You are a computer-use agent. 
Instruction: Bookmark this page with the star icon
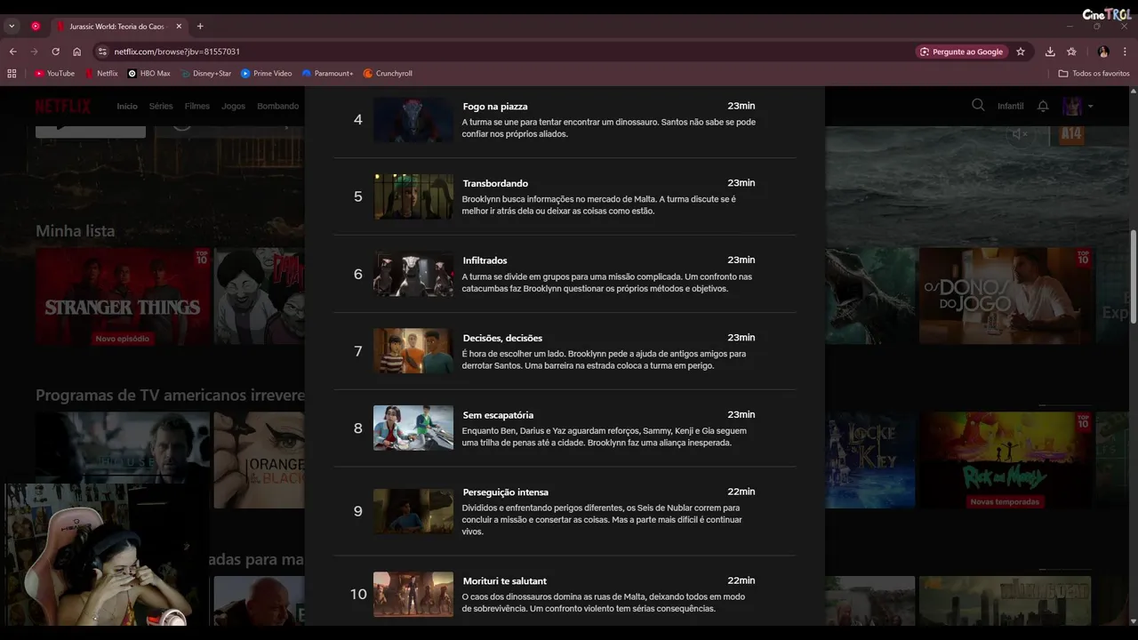click(1021, 52)
